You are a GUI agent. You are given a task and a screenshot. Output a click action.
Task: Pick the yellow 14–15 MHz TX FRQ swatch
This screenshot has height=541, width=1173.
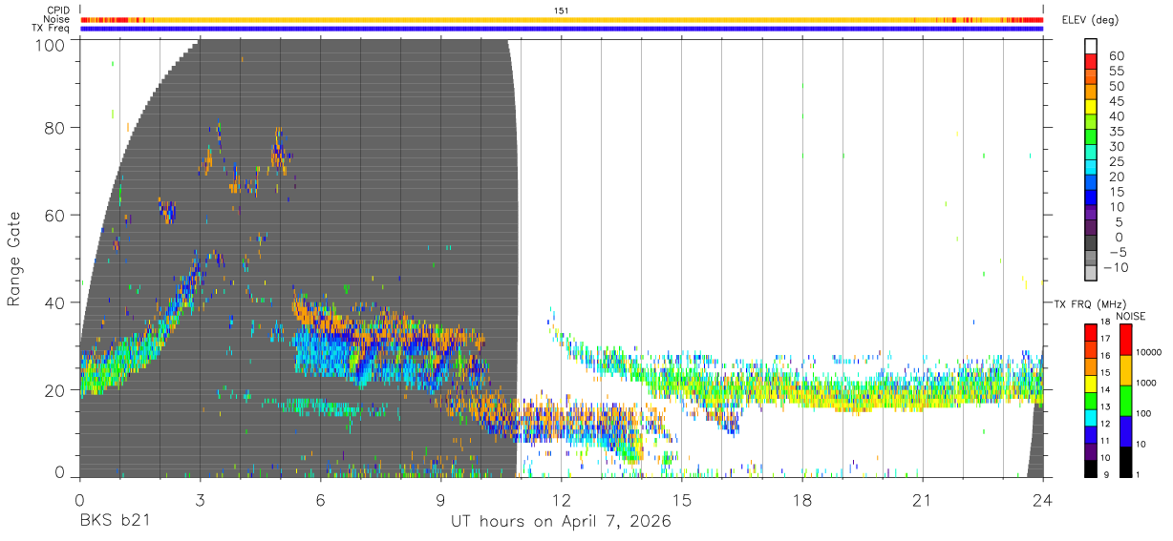tap(1091, 383)
